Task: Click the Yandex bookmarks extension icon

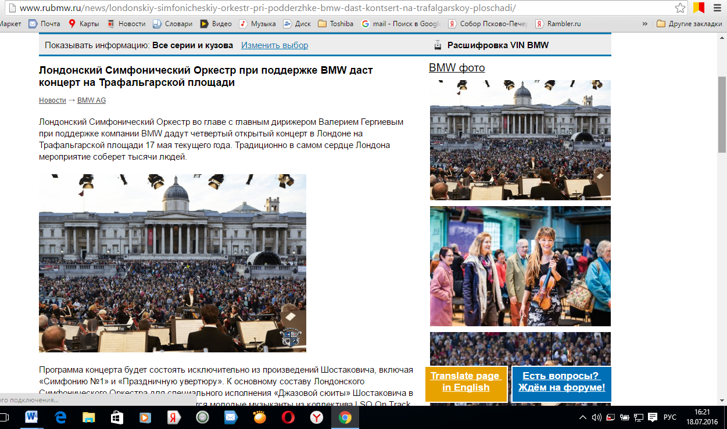Action: (x=699, y=8)
